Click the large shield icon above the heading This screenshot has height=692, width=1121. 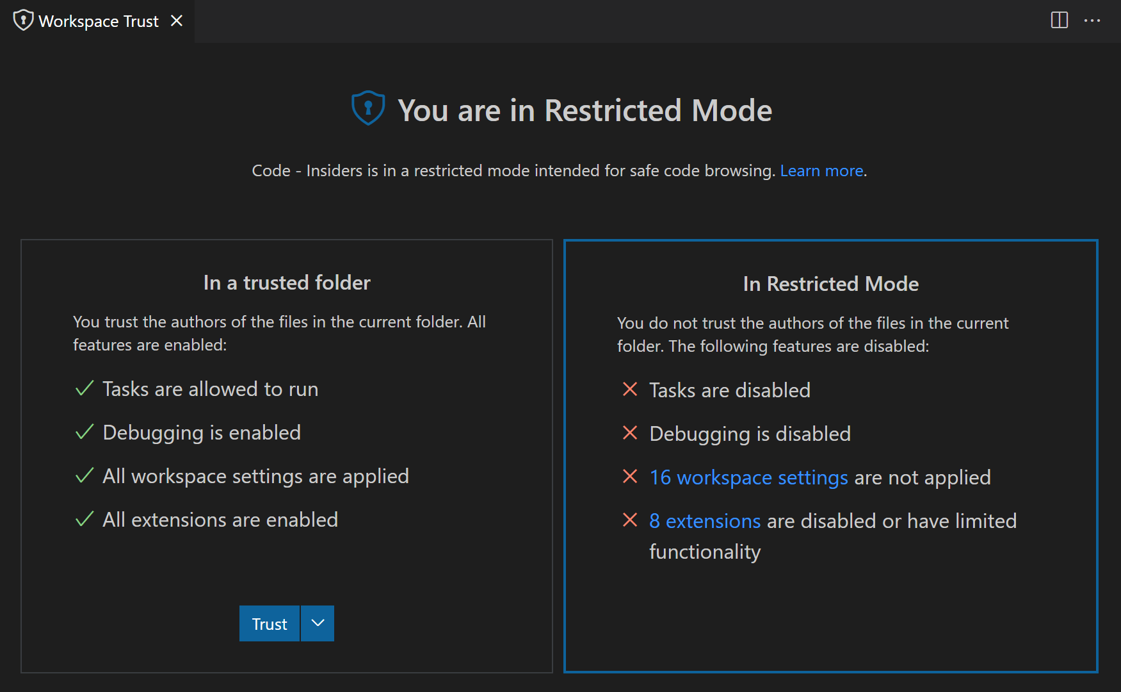pyautogui.click(x=367, y=107)
